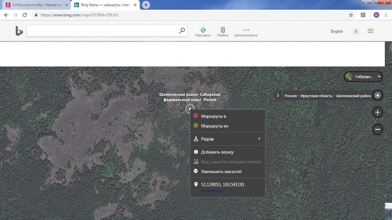Screen dimensions: 392x220
Task: Select Добавить вешку menu entry
Action: 228,152
